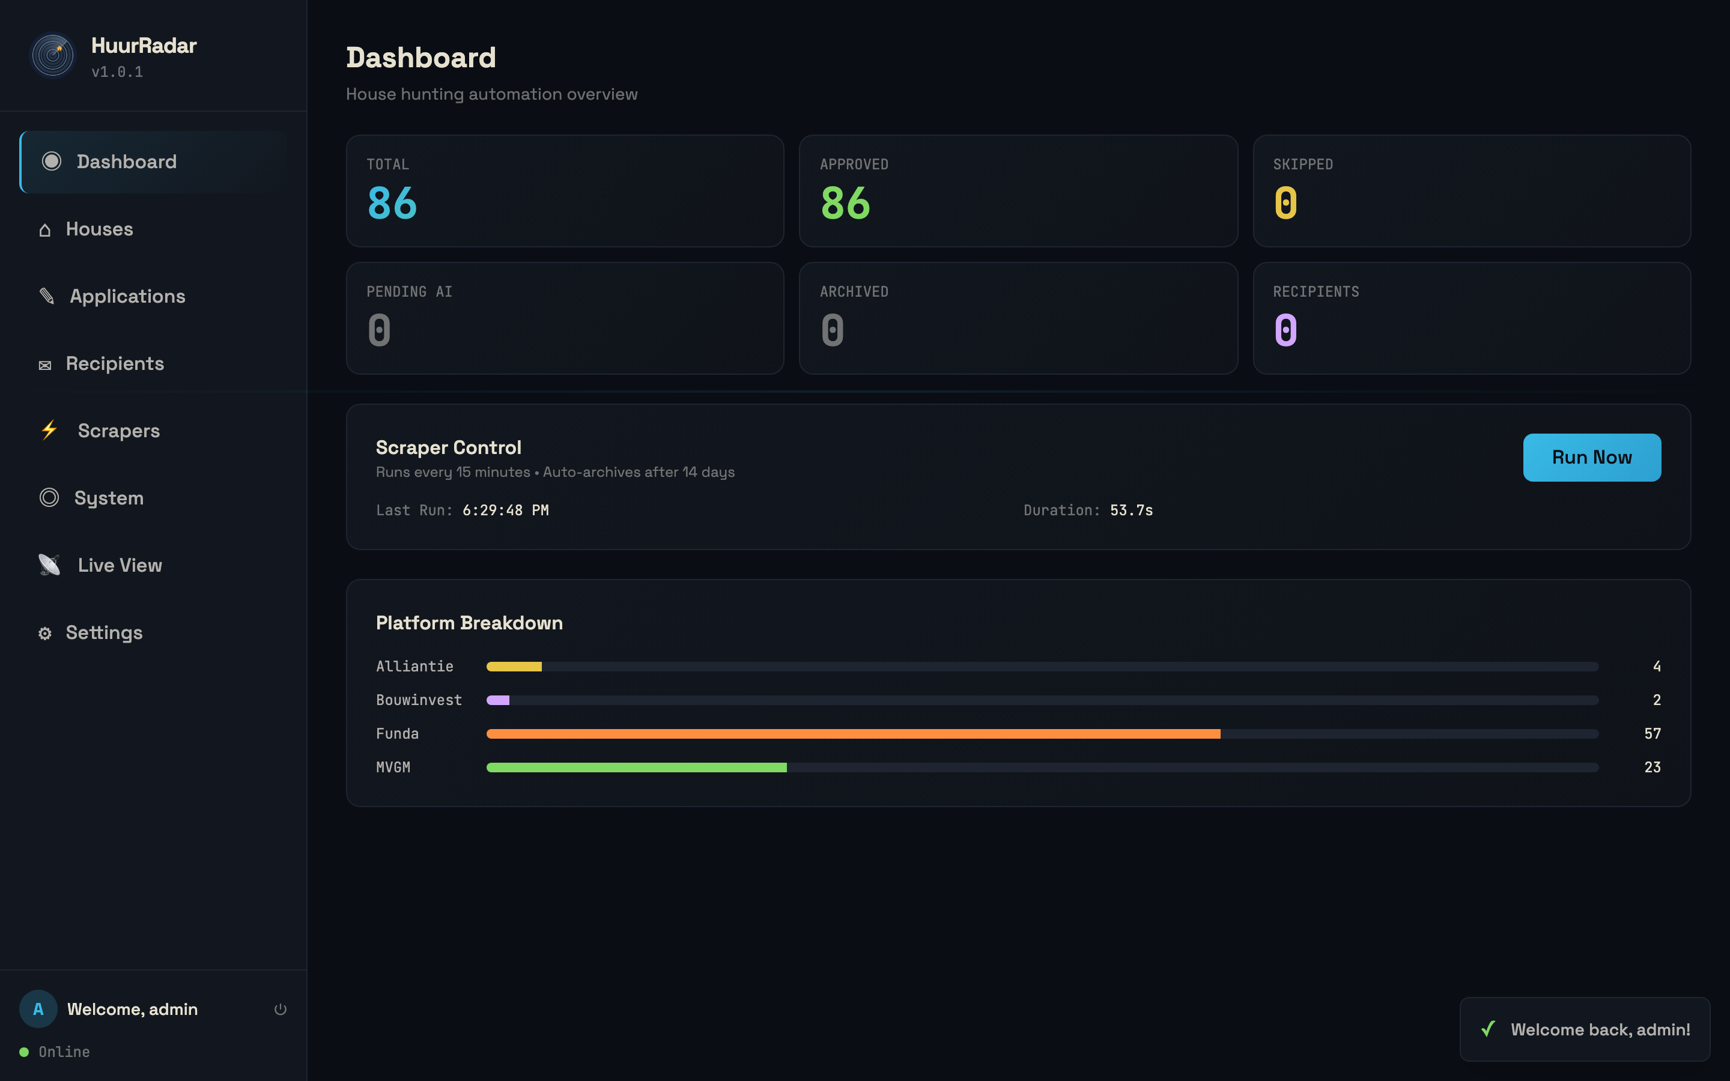Image resolution: width=1730 pixels, height=1081 pixels.
Task: Click the "Funda" platform label
Action: (398, 733)
